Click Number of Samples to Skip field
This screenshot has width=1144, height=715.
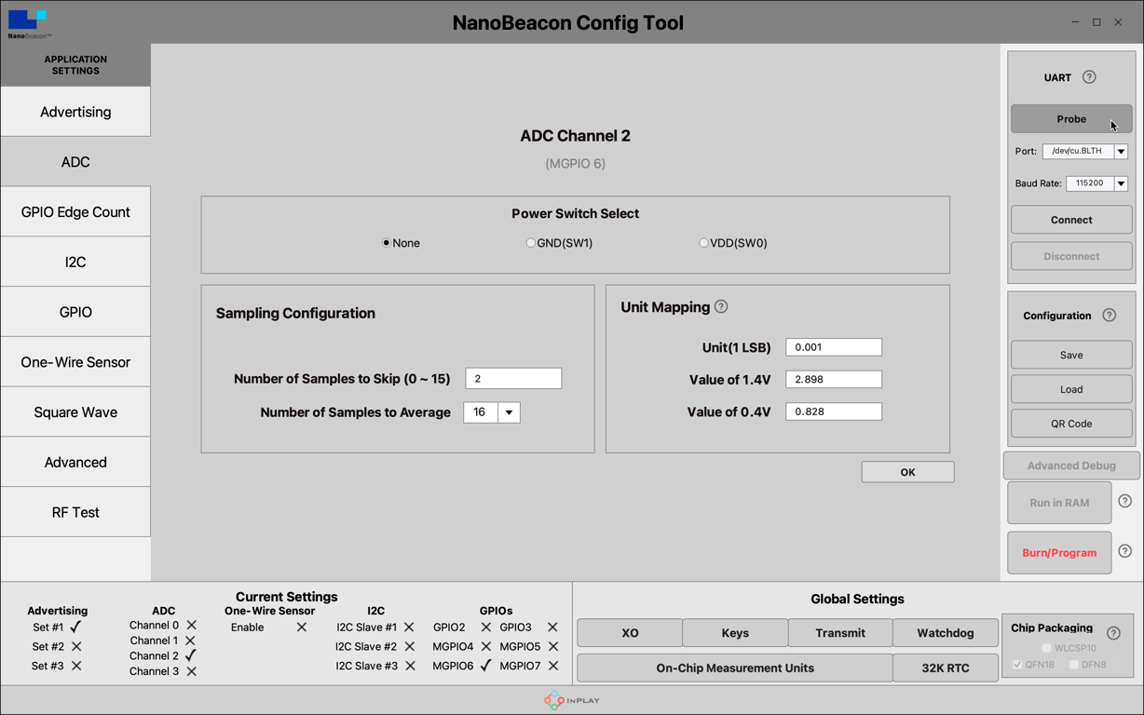point(513,379)
